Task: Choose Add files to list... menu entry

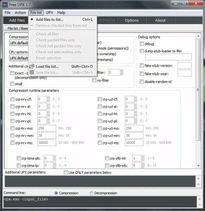Action: tap(63, 20)
